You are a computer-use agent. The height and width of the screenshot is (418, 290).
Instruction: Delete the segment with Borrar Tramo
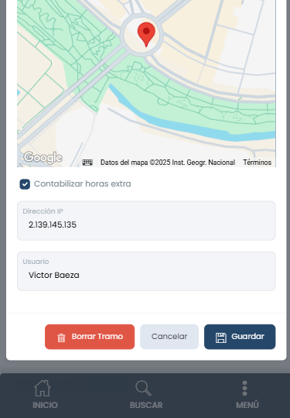90,337
